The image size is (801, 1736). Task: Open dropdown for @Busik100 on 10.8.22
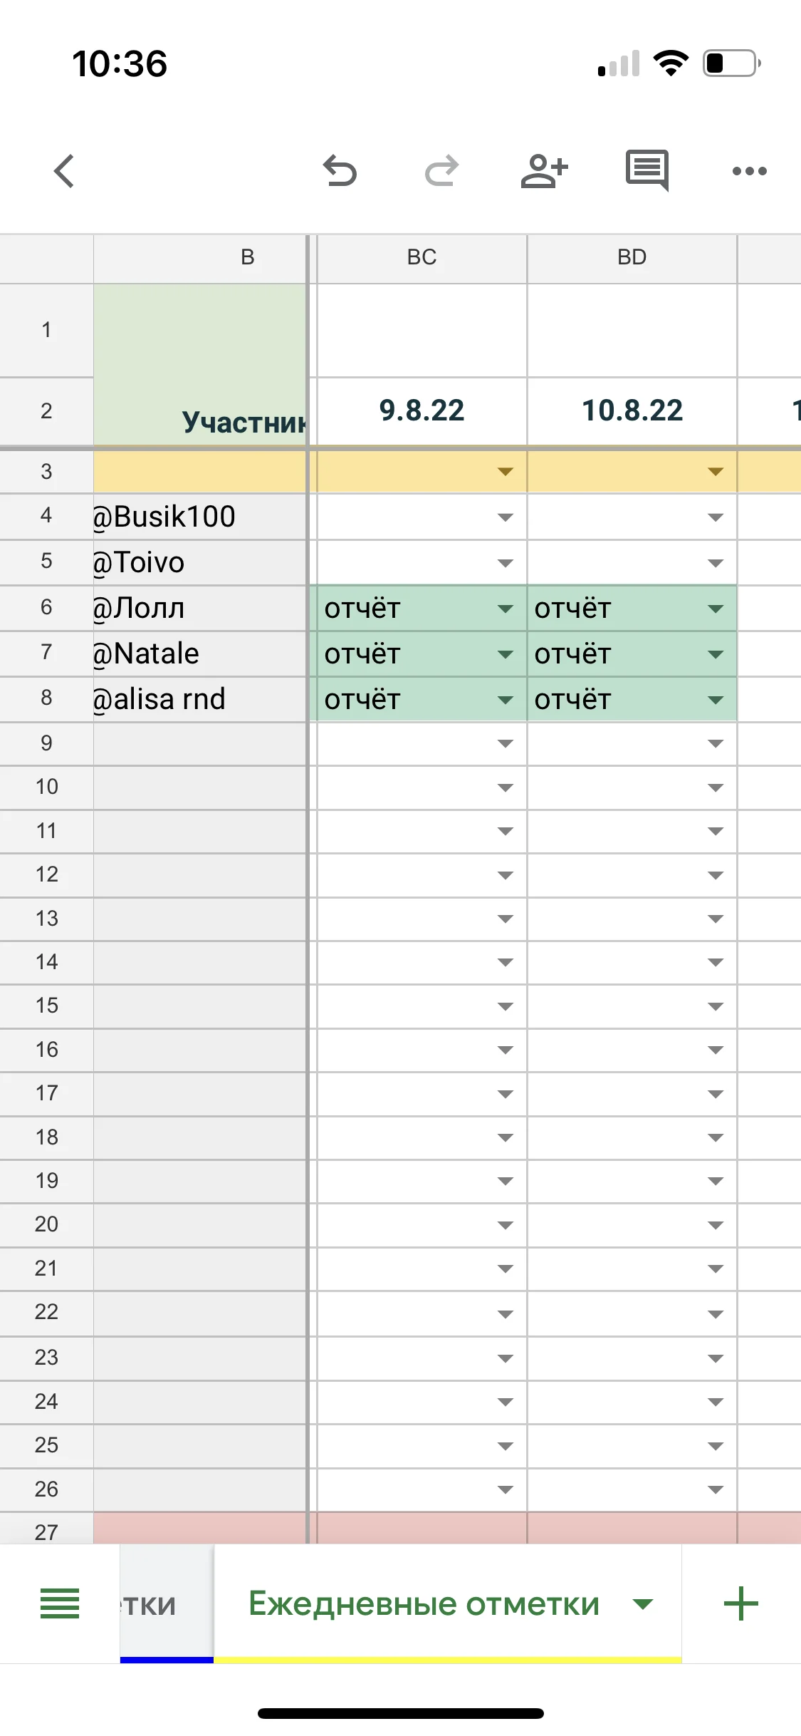(x=716, y=517)
